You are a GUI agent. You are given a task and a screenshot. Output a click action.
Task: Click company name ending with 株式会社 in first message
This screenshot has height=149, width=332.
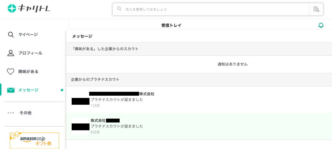122,94
